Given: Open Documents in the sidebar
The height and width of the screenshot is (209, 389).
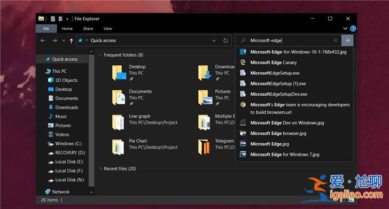Looking at the screenshot, I should 63,98.
